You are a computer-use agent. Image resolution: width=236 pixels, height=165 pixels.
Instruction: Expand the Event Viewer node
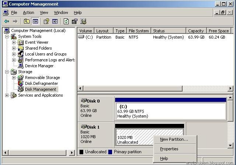pos(14,43)
